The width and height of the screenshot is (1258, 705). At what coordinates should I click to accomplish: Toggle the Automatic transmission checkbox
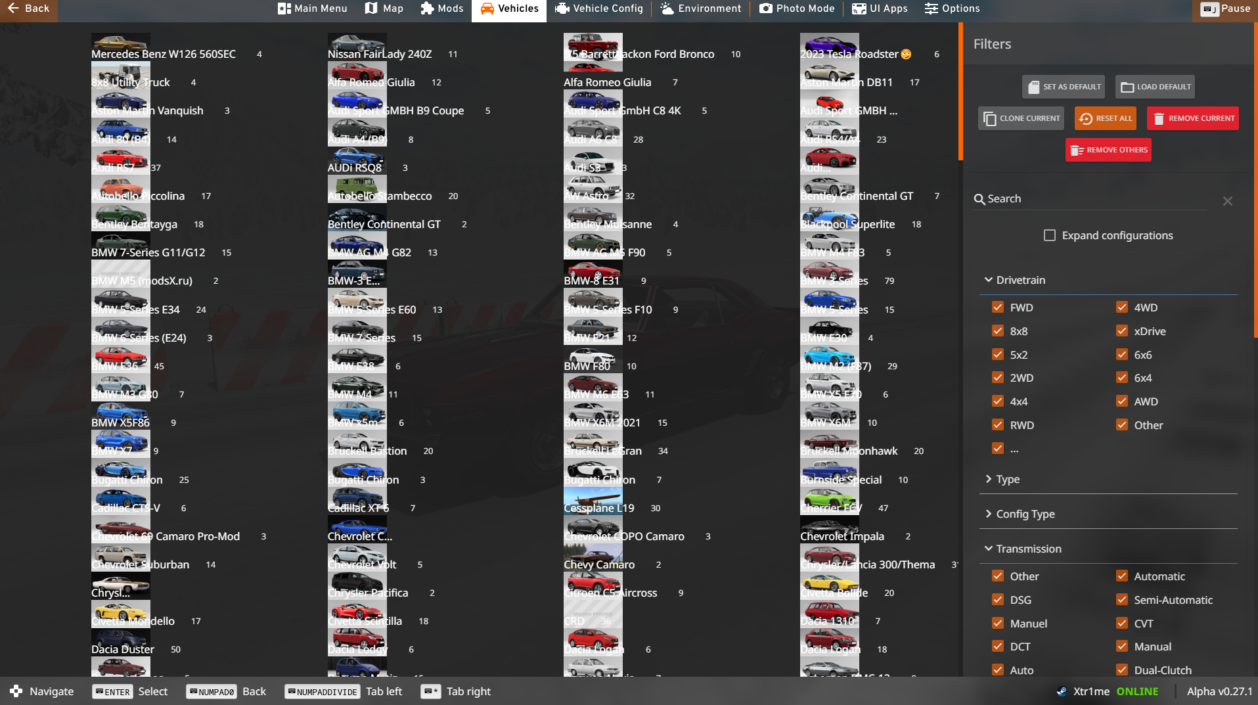(1122, 576)
